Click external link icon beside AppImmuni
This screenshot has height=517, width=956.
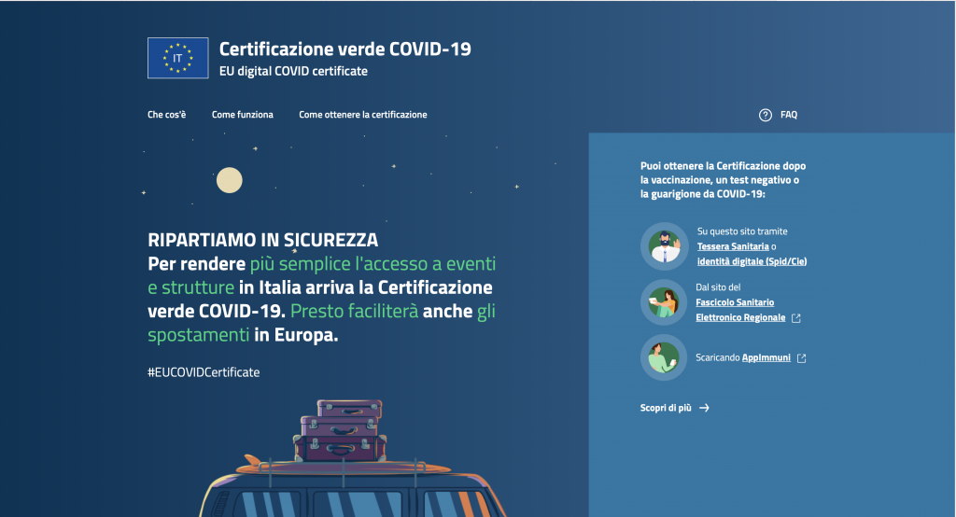(802, 358)
